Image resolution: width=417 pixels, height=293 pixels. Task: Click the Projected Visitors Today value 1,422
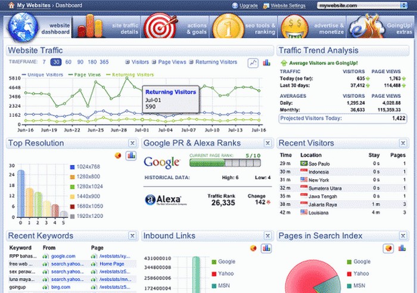tap(399, 119)
